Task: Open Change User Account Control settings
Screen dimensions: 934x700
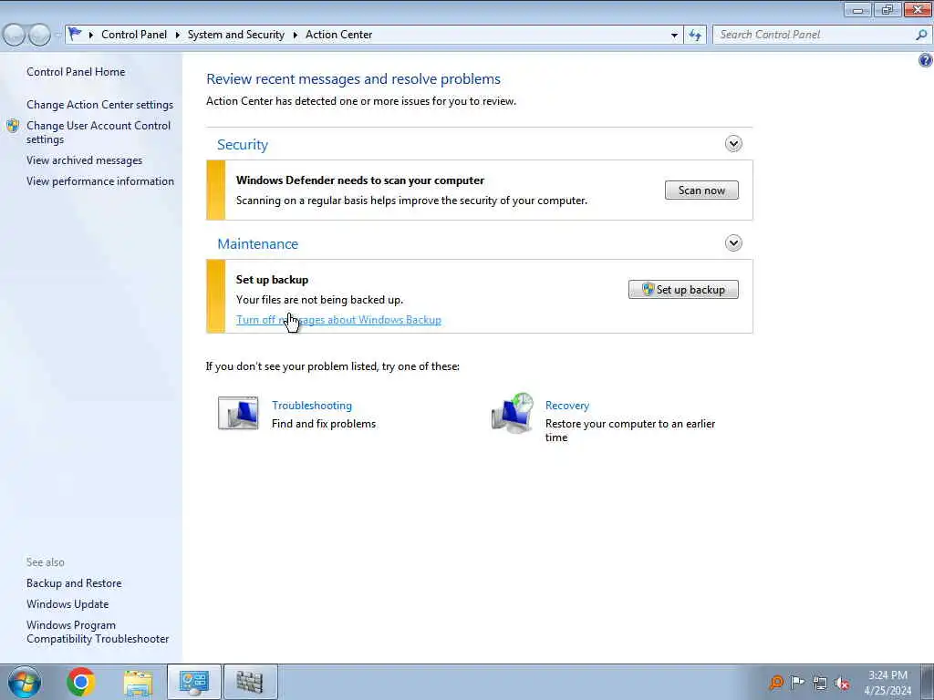Action: (99, 132)
